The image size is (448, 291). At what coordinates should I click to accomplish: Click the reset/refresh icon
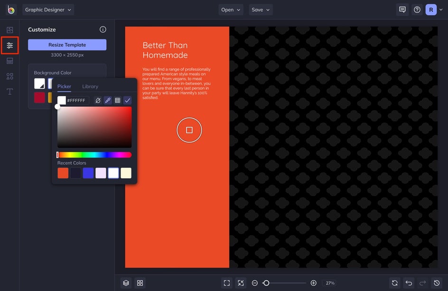(x=394, y=283)
